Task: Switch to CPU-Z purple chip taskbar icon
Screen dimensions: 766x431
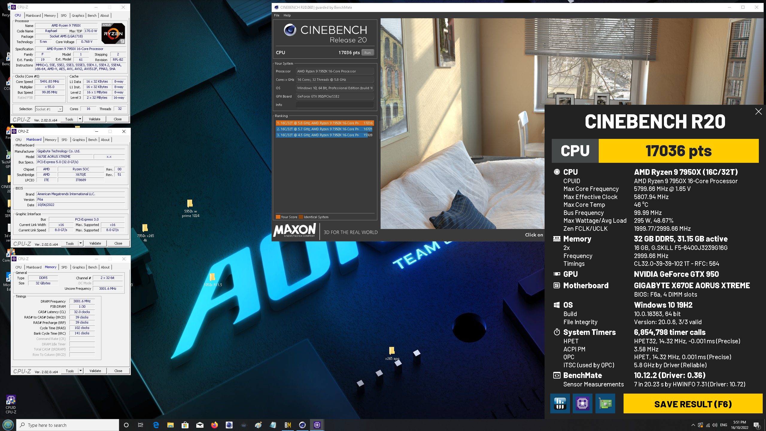Action: pos(317,425)
